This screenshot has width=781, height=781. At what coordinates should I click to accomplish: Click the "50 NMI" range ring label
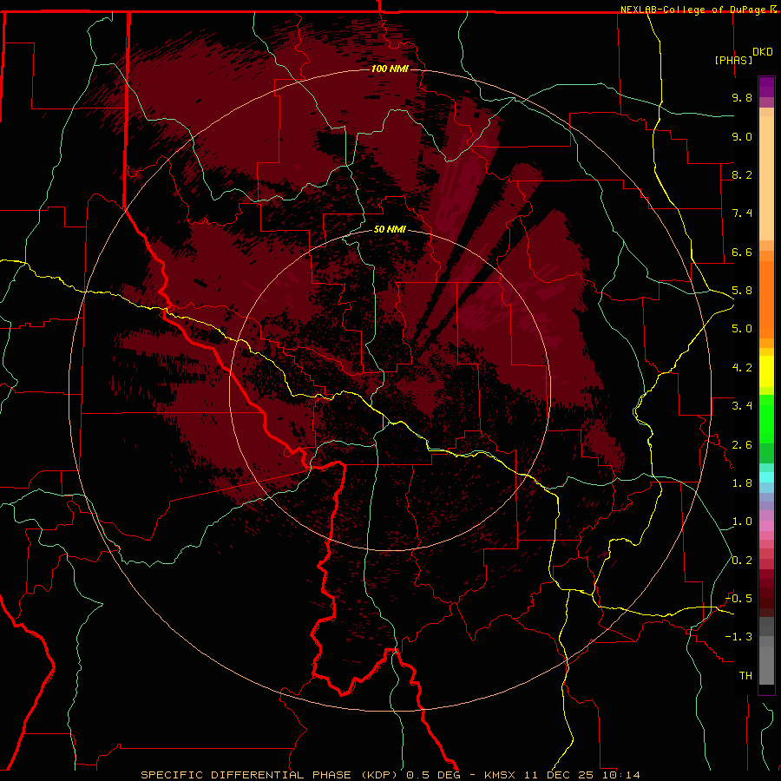[x=390, y=229]
